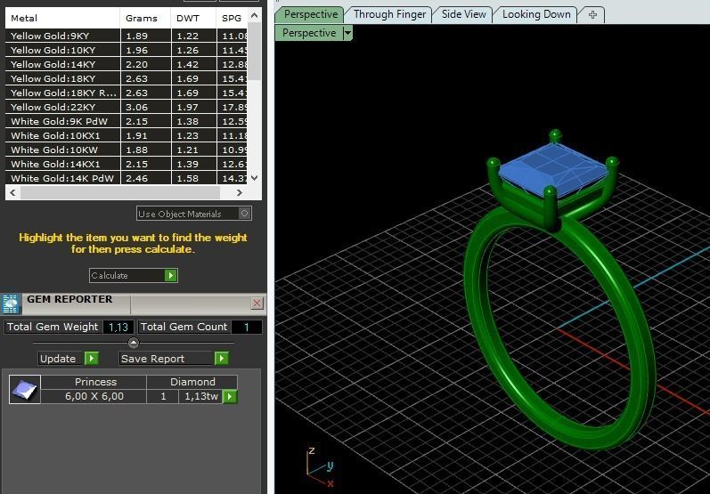Viewport: 710px width, 494px height.
Task: Select the Yellow Gold:18KY row
Action: point(126,78)
